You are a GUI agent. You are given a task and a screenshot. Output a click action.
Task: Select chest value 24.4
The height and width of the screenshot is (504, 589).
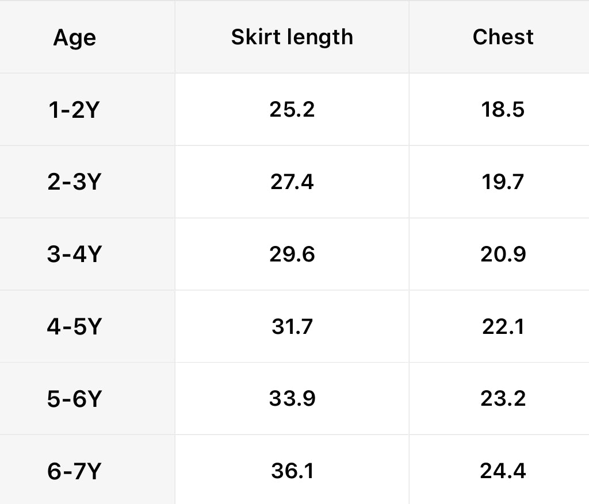click(503, 471)
